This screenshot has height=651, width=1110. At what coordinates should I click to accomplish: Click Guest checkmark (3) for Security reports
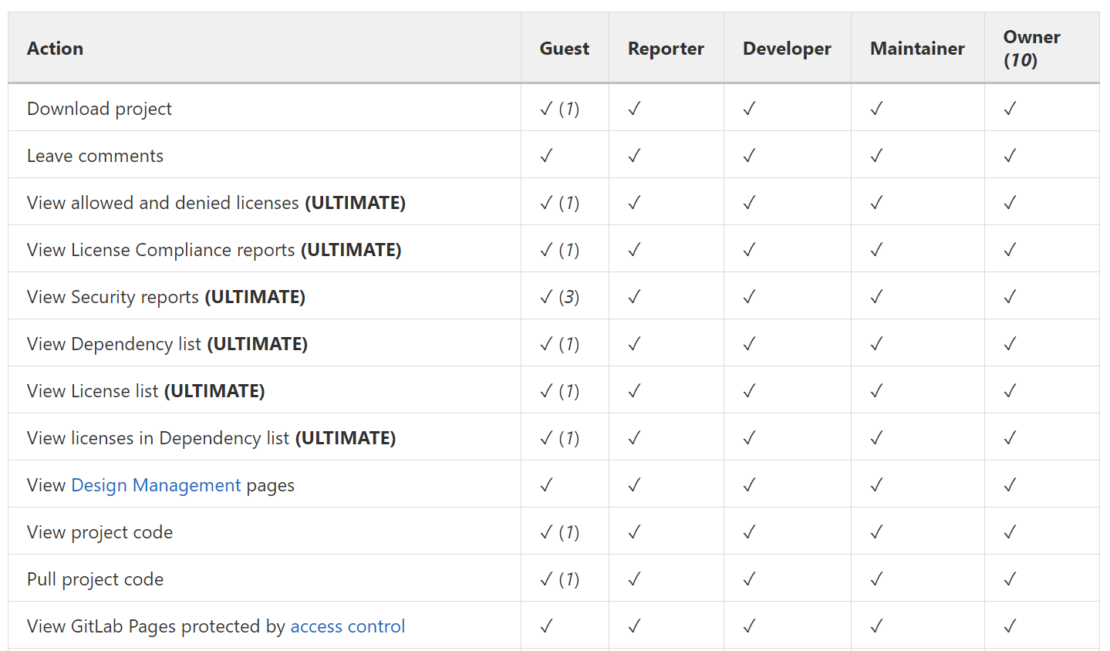559,297
